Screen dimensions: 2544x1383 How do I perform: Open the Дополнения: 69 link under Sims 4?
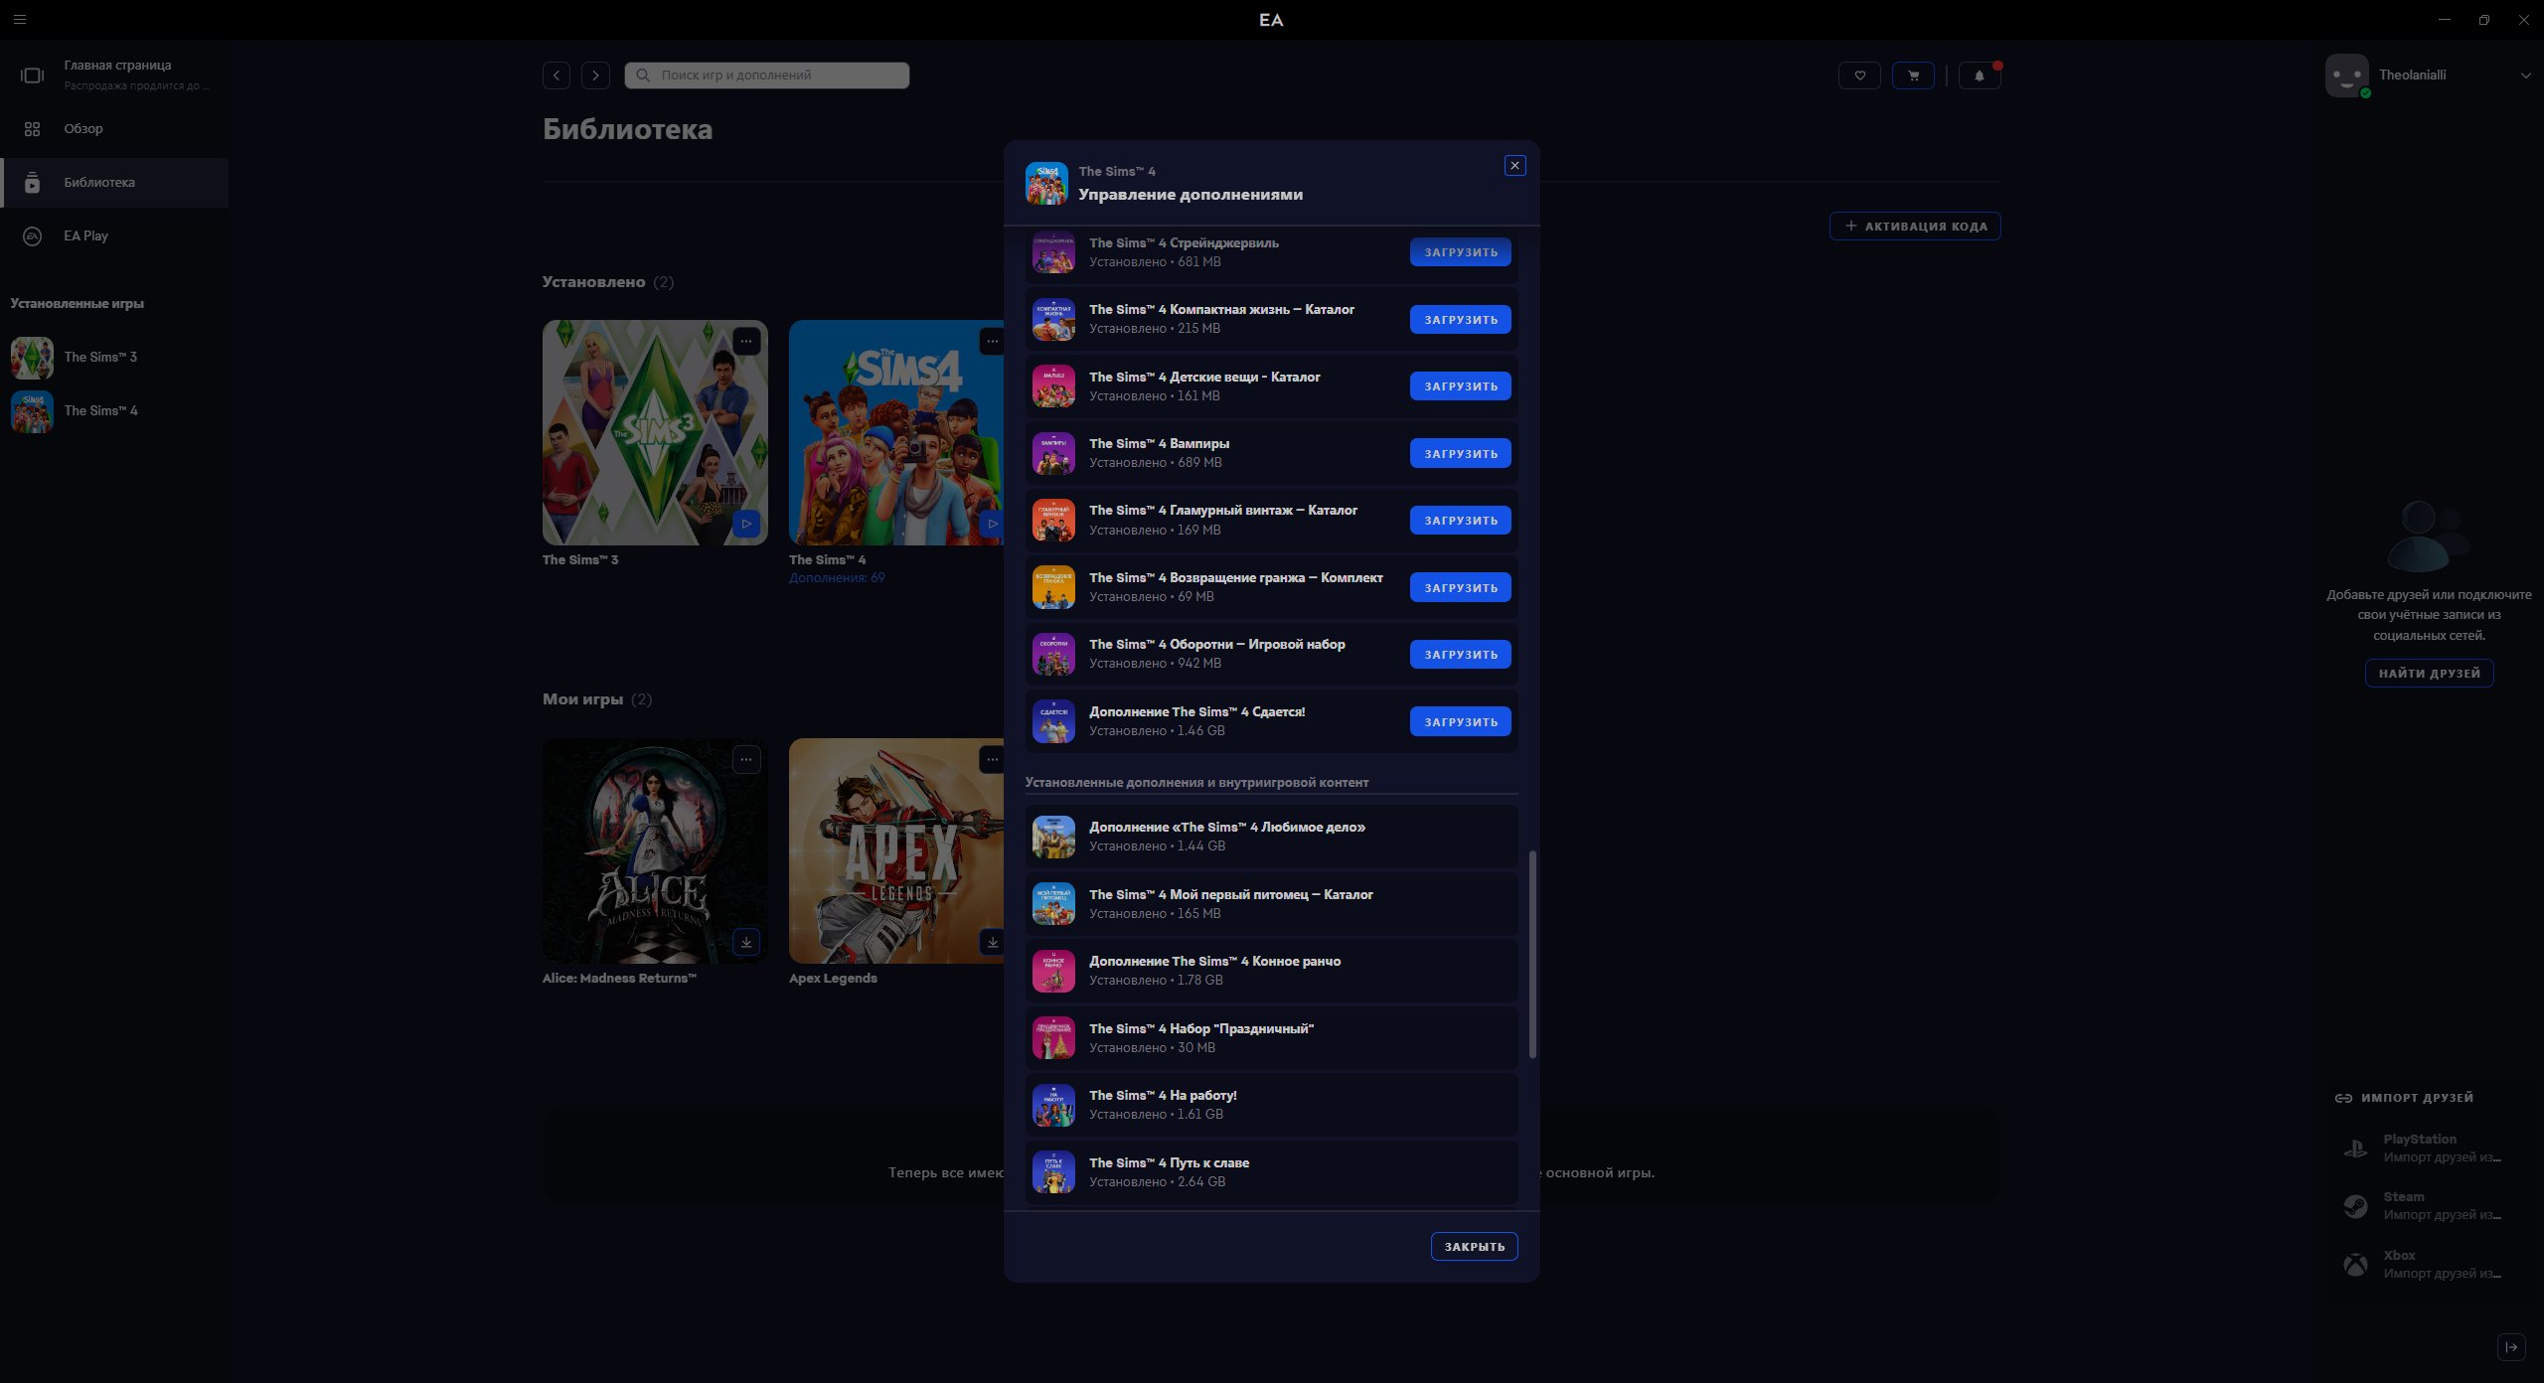(x=837, y=577)
